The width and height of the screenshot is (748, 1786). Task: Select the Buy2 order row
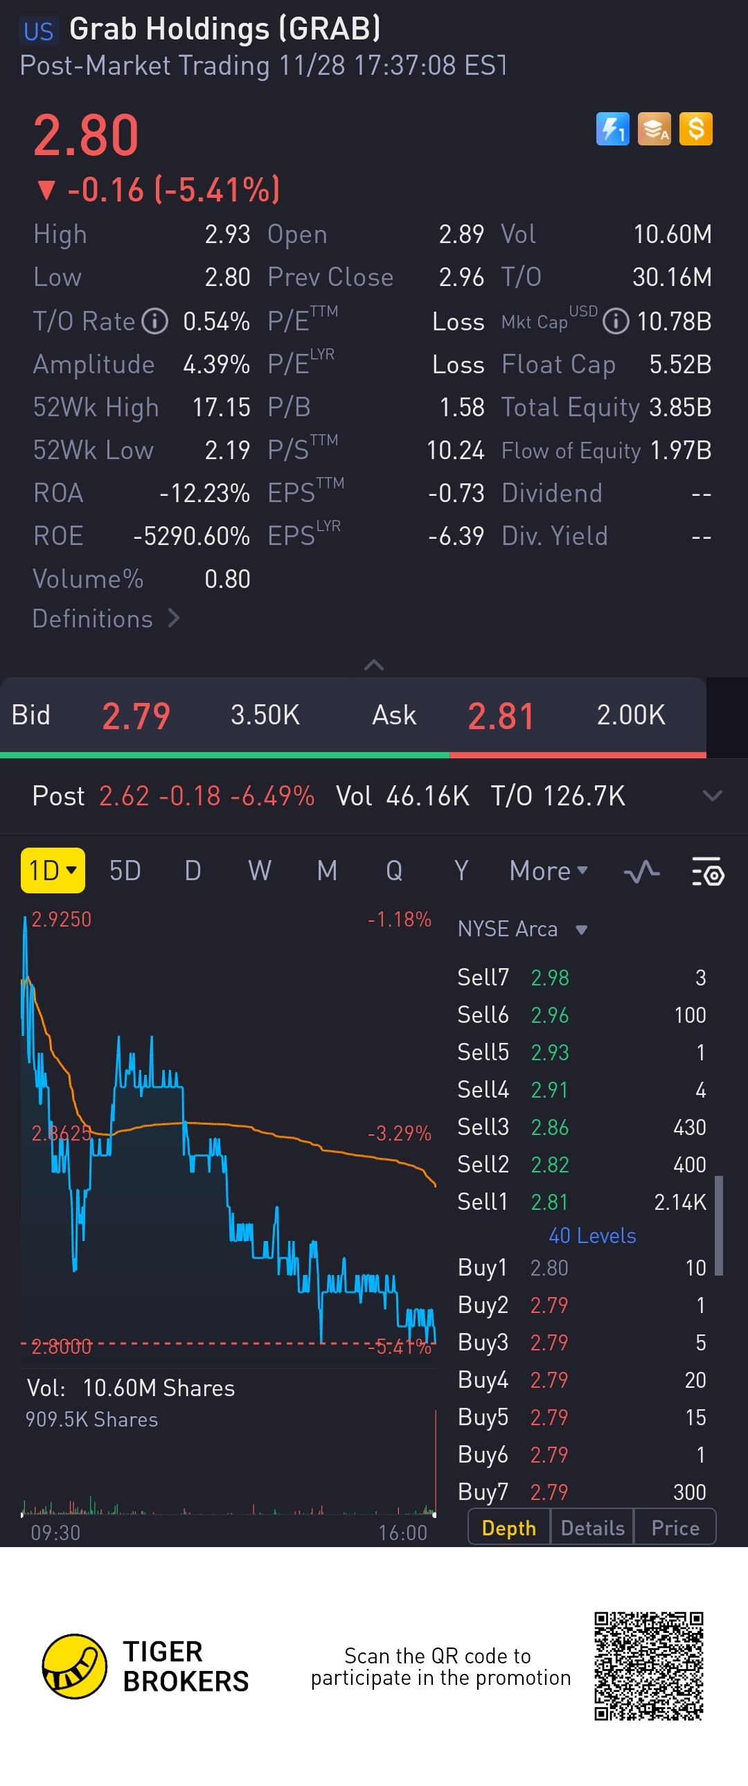pyautogui.click(x=582, y=1305)
